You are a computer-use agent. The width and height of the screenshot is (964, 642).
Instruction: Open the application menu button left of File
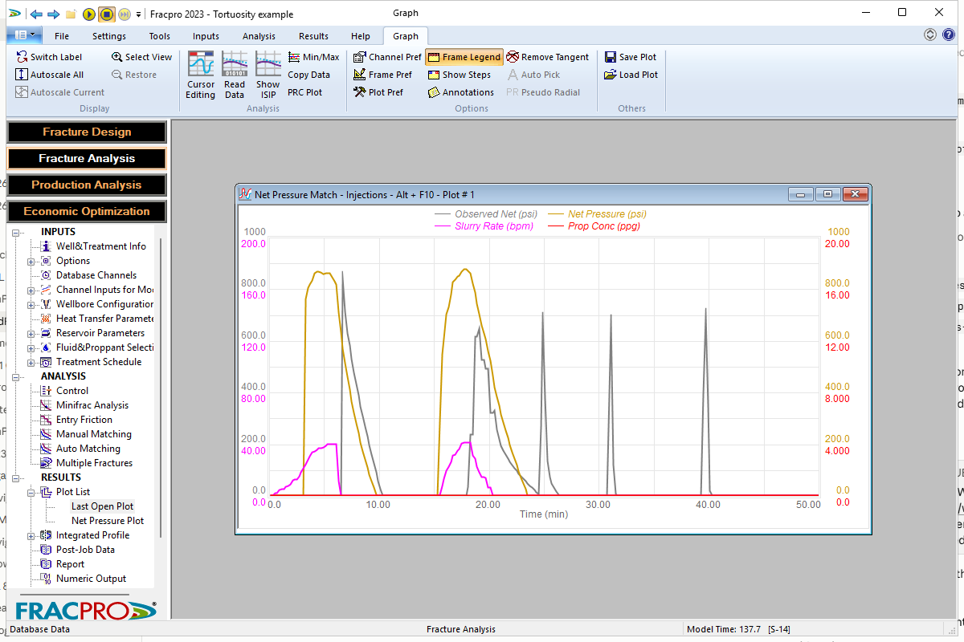coord(25,35)
